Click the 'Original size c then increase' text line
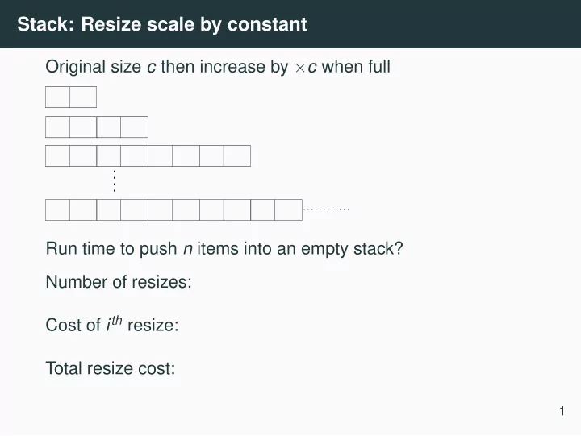Viewport: 581px width, 436px height. 218,67
